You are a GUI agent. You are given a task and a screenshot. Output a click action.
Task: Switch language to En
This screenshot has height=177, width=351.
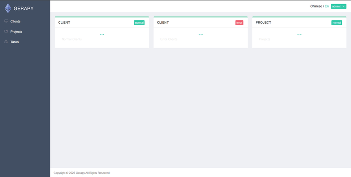point(327,6)
